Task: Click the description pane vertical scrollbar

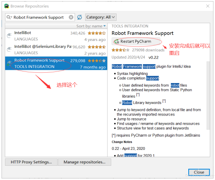Action: click(208, 95)
